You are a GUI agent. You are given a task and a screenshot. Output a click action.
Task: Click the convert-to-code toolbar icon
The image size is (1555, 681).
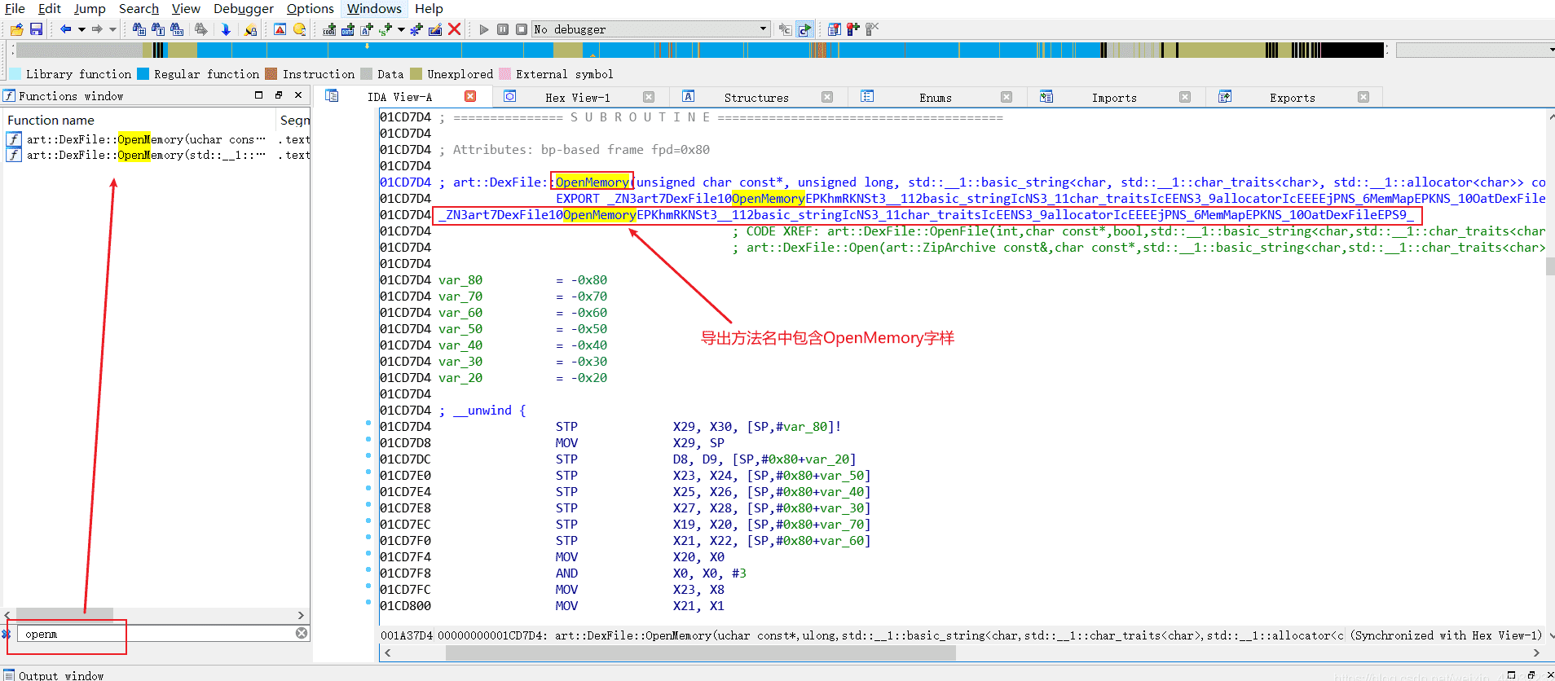click(x=329, y=29)
